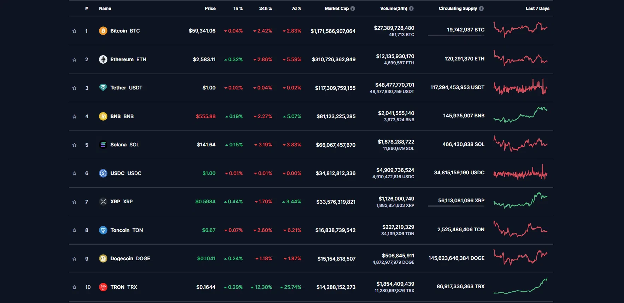This screenshot has width=624, height=303.
Task: Open the Dogecoin DOGE page
Action: tap(130, 258)
